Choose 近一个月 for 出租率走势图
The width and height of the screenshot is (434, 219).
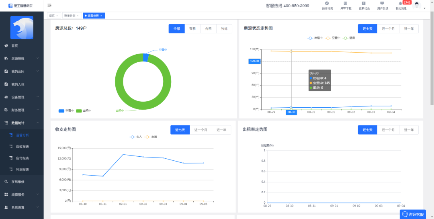click(x=388, y=130)
